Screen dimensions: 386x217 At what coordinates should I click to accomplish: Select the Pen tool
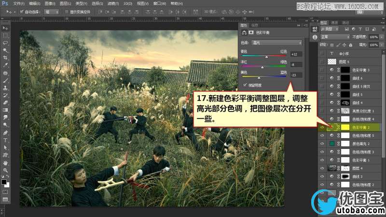5,133
